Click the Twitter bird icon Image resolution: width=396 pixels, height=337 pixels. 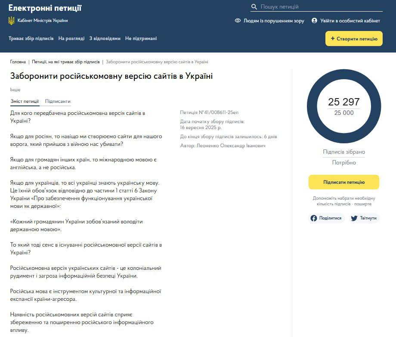coord(354,218)
